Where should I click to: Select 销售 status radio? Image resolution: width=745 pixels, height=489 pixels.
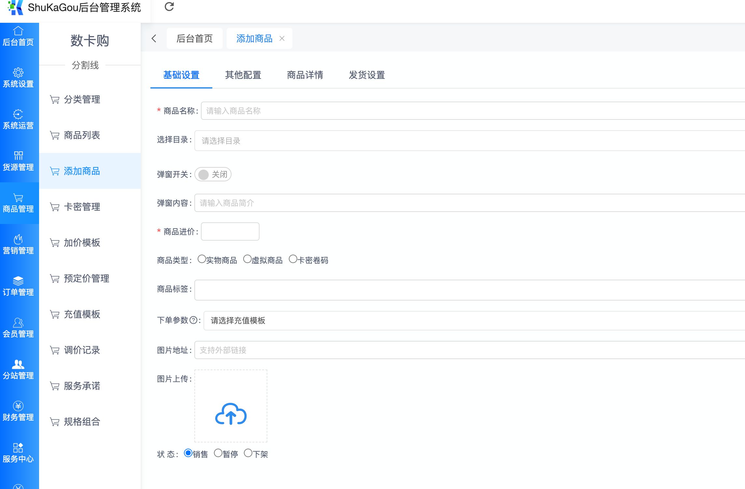click(x=188, y=453)
